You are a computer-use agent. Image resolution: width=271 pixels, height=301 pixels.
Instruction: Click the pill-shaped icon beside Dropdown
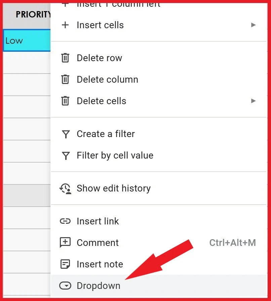coord(65,286)
